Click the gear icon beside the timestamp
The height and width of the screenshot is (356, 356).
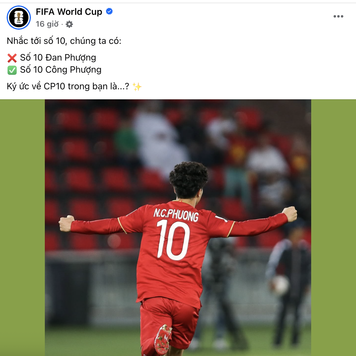pyautogui.click(x=69, y=24)
